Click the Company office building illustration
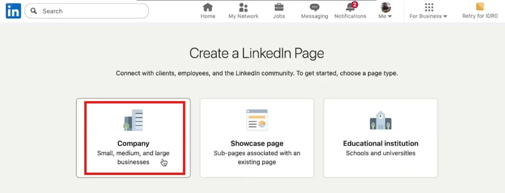505x193 pixels. (x=133, y=120)
